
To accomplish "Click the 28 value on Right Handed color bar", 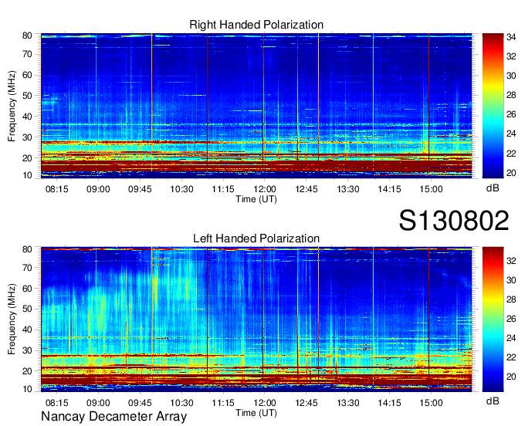I will [x=511, y=96].
